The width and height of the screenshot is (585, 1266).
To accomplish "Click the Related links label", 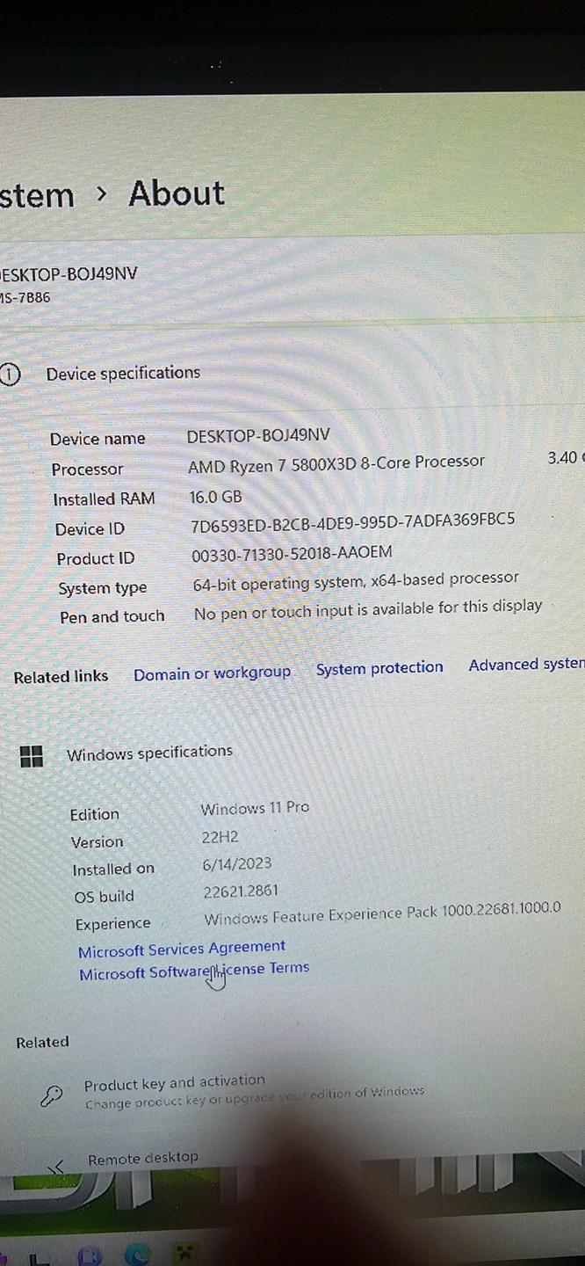I will 61,677.
